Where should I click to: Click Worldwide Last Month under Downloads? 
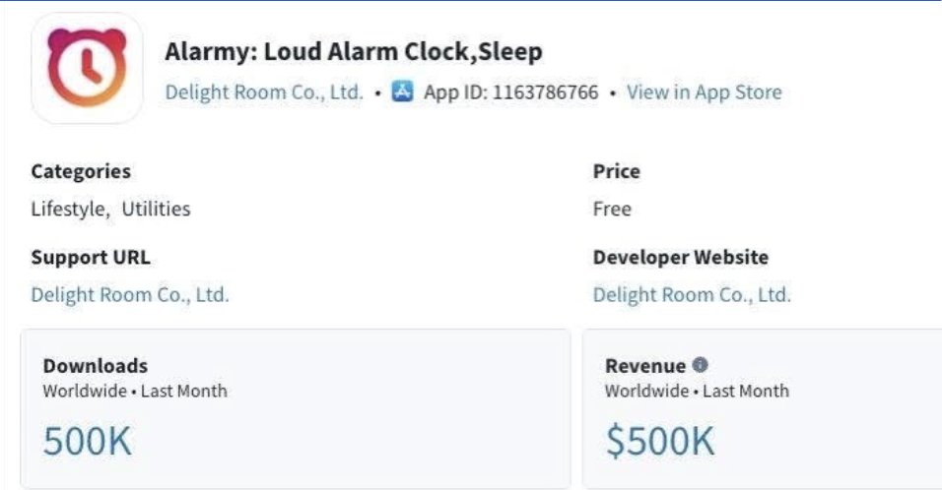(135, 391)
